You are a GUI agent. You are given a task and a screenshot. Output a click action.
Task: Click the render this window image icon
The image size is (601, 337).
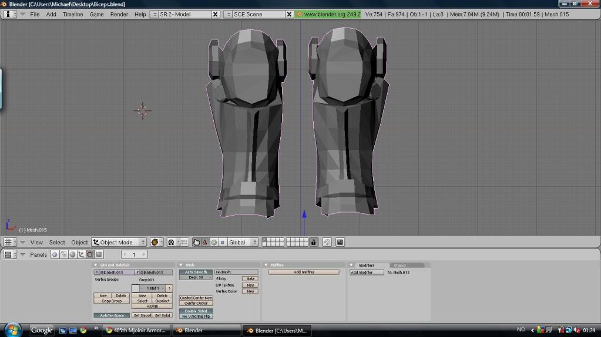point(340,242)
